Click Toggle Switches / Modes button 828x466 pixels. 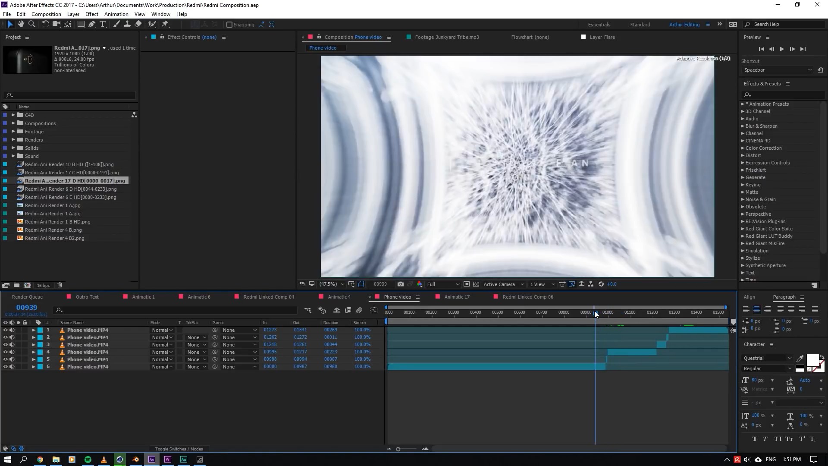tap(179, 449)
